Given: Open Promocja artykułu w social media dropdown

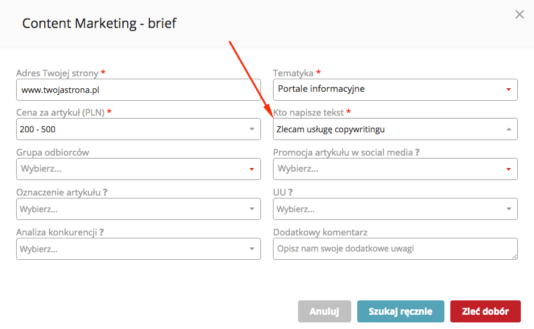Looking at the screenshot, I should coord(395,169).
